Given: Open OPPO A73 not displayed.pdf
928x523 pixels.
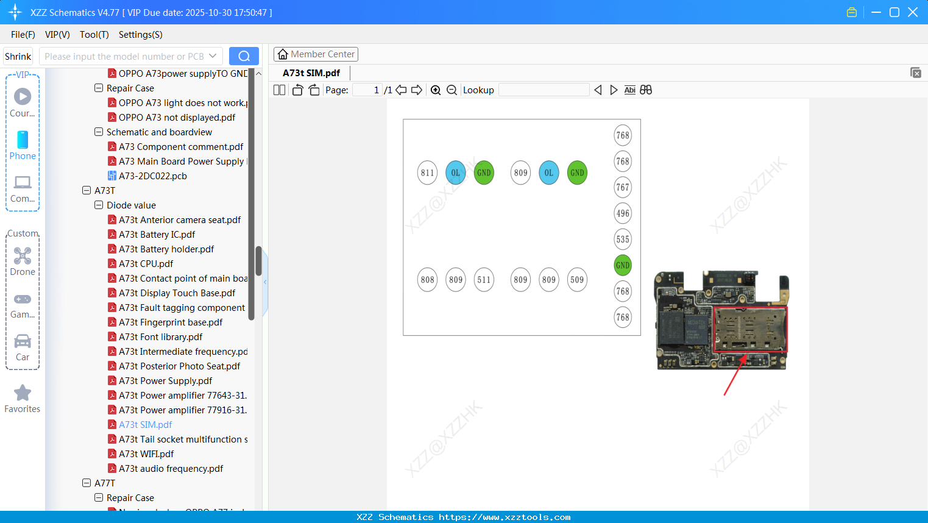Looking at the screenshot, I should coord(177,118).
